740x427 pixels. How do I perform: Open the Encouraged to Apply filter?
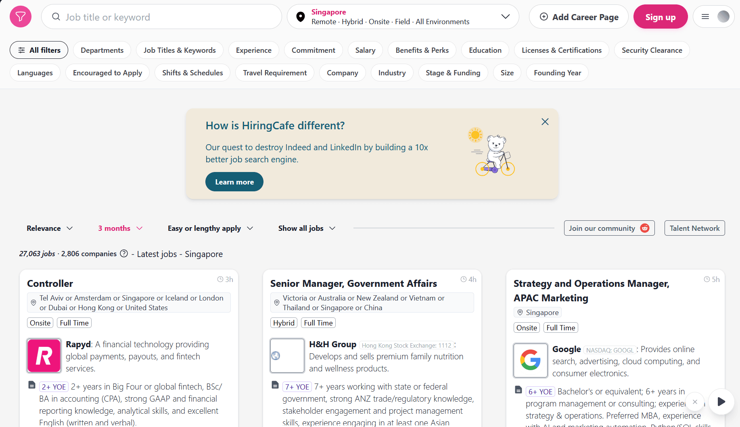click(x=108, y=73)
